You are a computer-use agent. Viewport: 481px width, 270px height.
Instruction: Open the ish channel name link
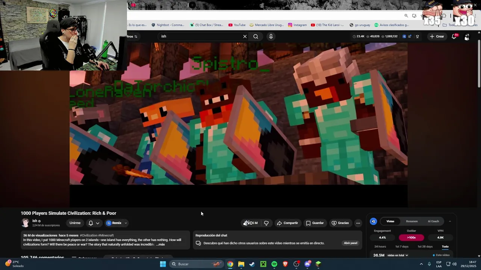tap(35, 221)
